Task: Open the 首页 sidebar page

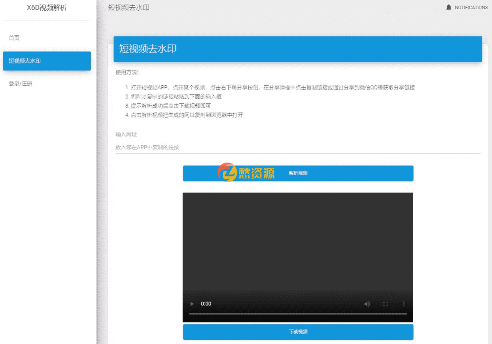Action: click(x=14, y=38)
